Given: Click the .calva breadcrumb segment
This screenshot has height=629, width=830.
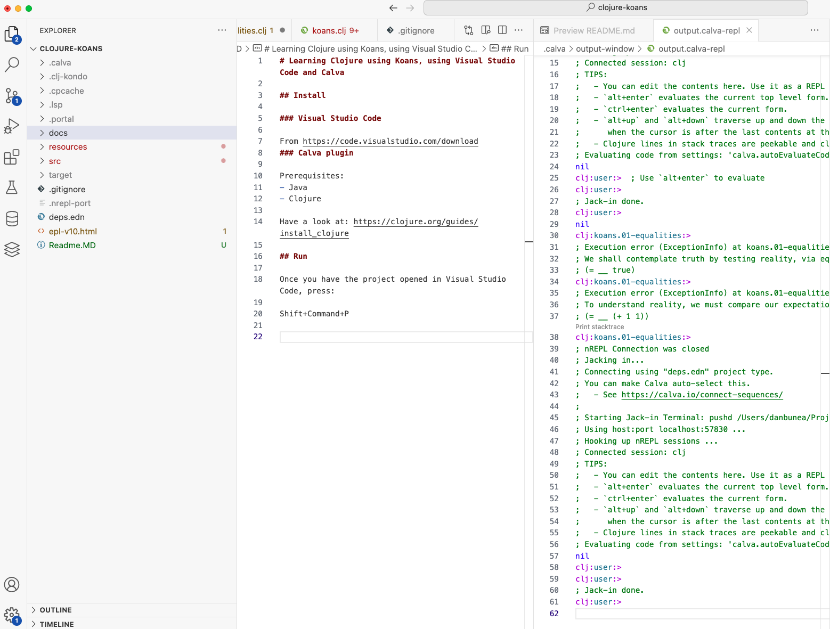Looking at the screenshot, I should tap(555, 48).
